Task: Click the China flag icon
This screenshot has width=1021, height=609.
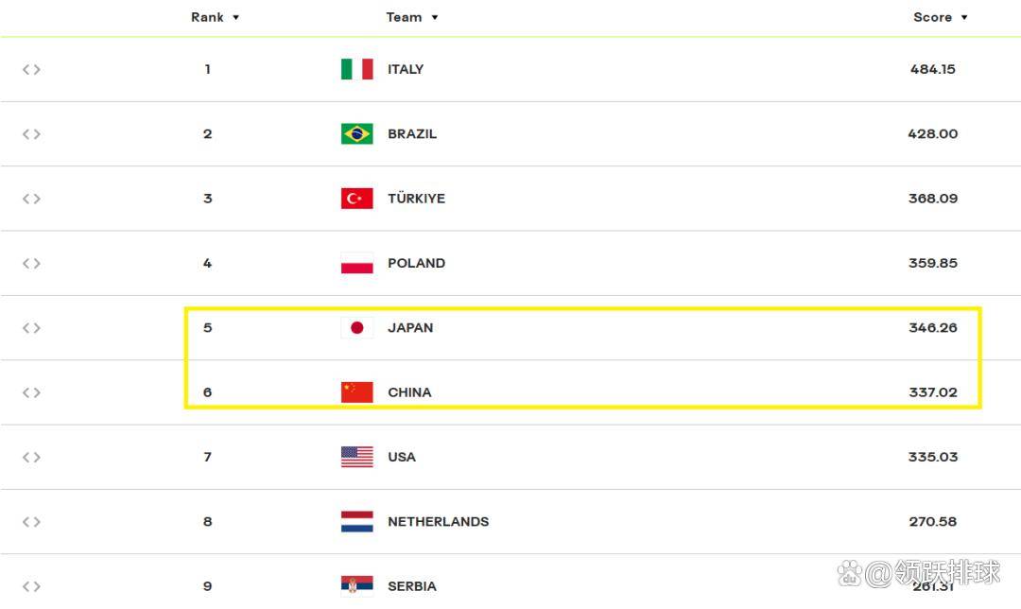Action: click(356, 392)
